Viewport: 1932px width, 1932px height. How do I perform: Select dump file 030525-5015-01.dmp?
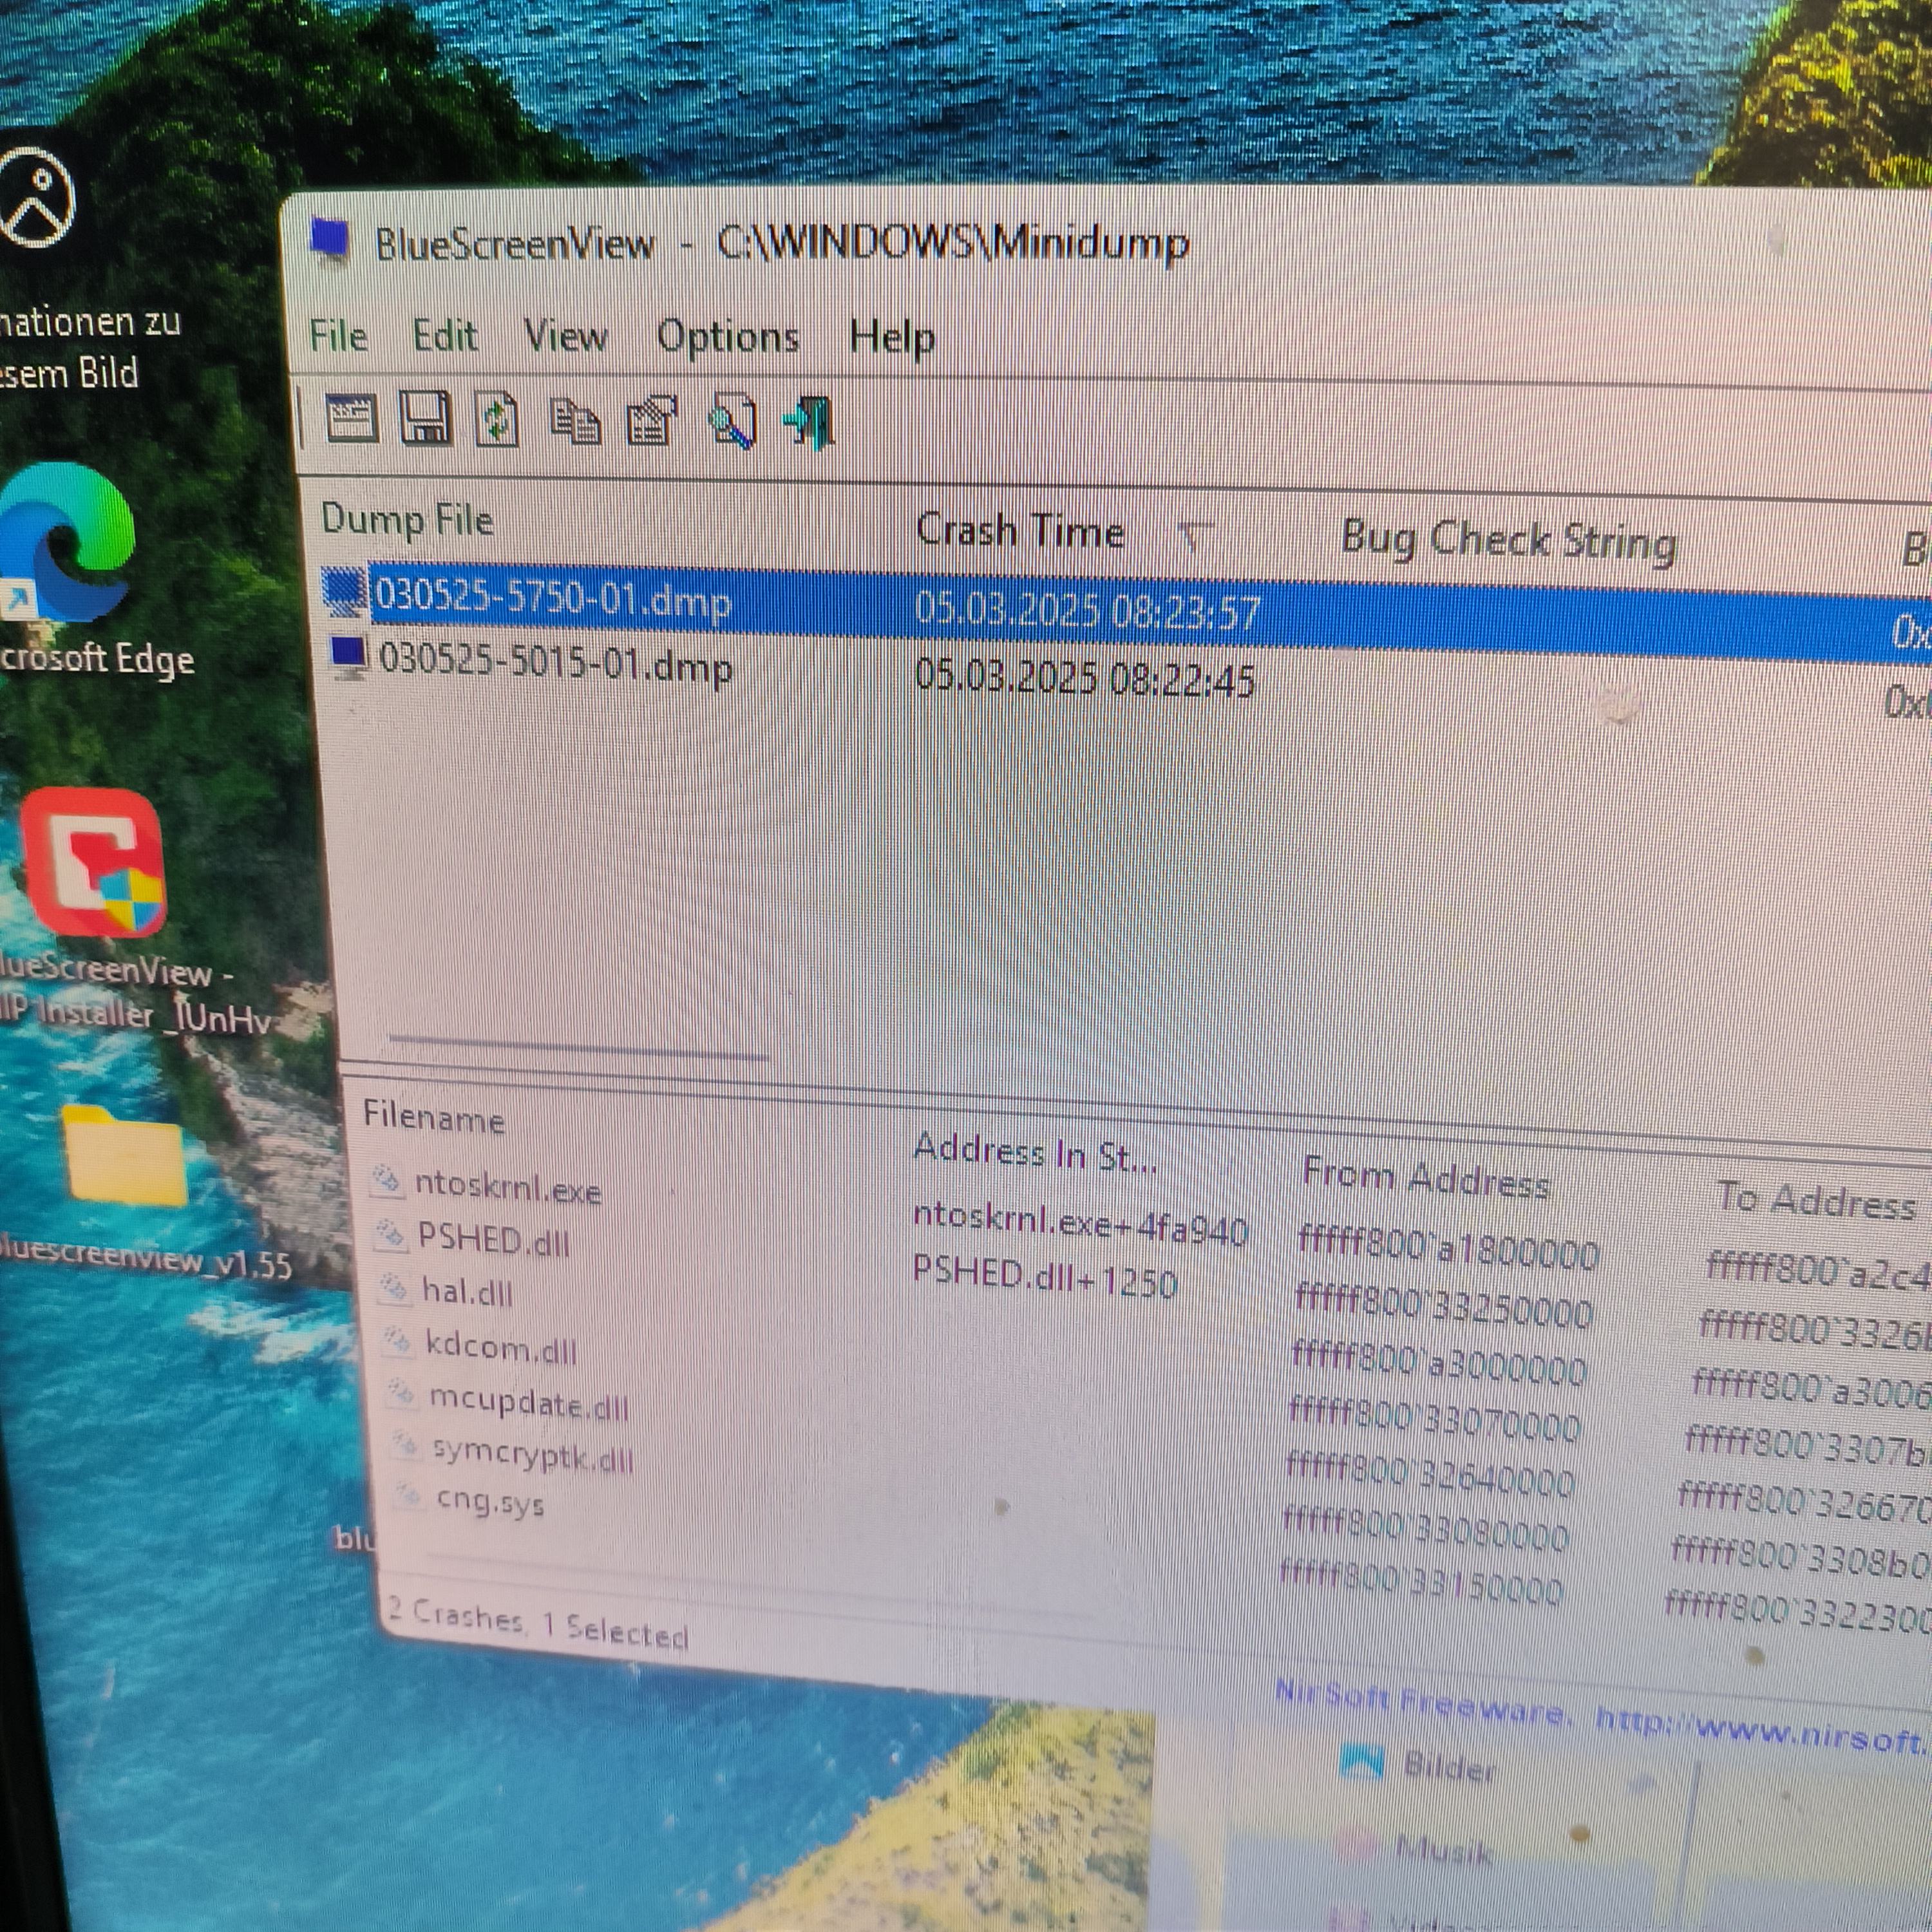[x=555, y=664]
